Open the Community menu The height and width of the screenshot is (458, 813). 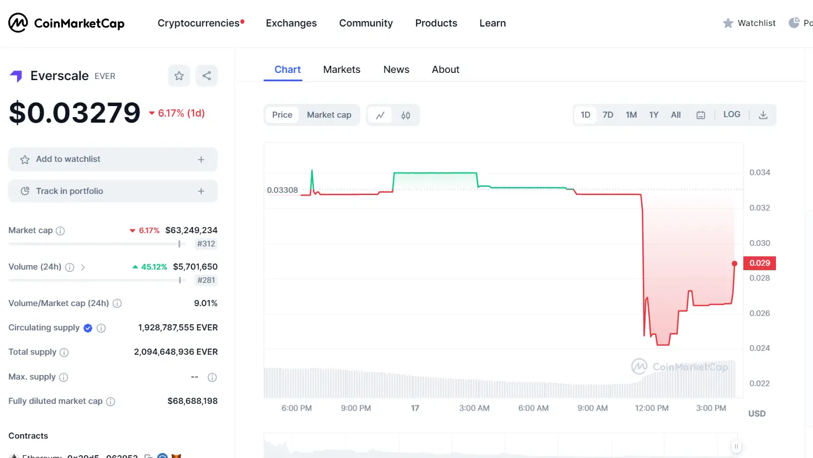[x=366, y=23]
